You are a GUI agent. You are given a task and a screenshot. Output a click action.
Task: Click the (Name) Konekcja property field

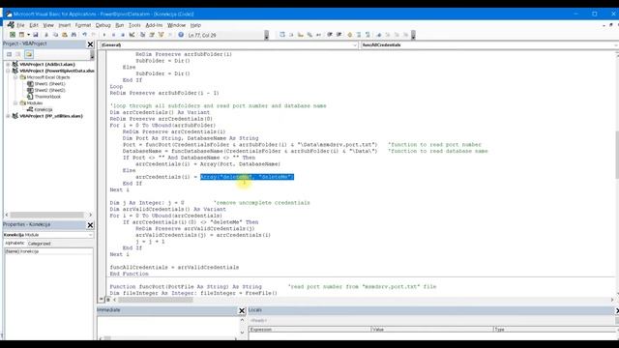click(48, 251)
